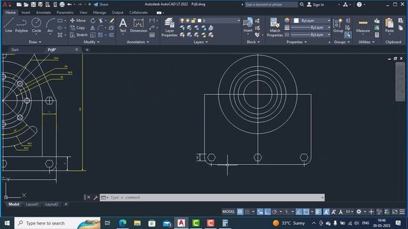
Task: Click MODEL space button in status bar
Action: (228, 212)
